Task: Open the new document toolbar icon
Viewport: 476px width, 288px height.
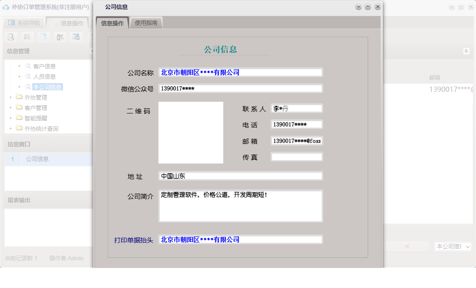Action: 43,37
